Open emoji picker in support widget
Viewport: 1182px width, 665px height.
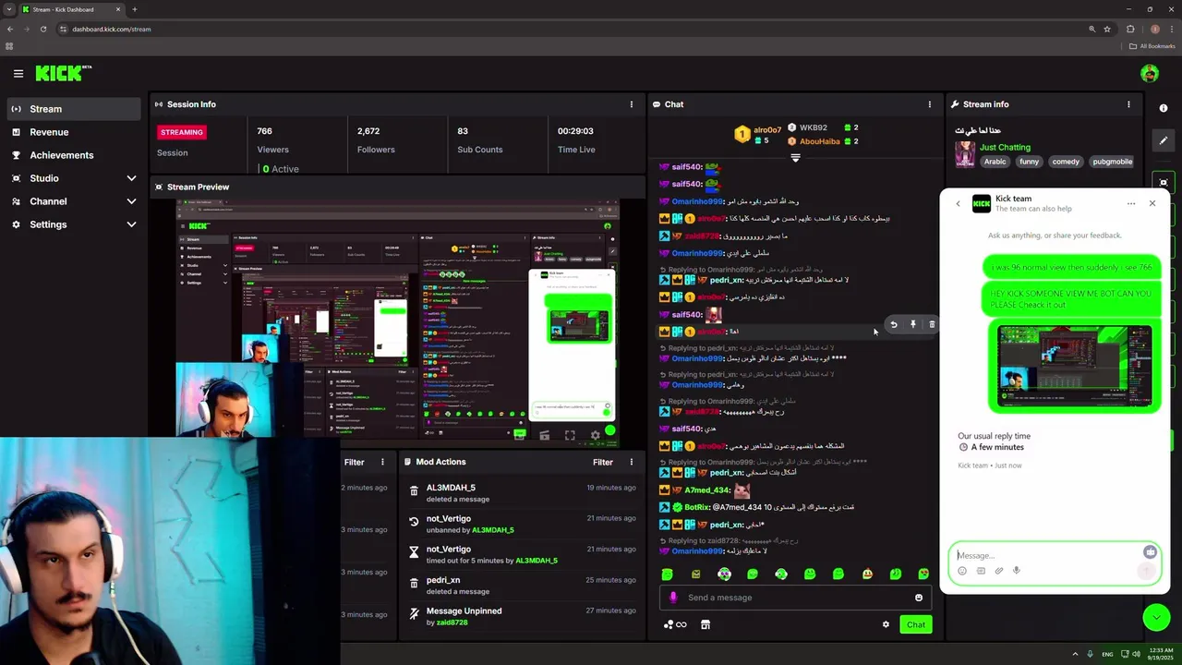pos(962,571)
